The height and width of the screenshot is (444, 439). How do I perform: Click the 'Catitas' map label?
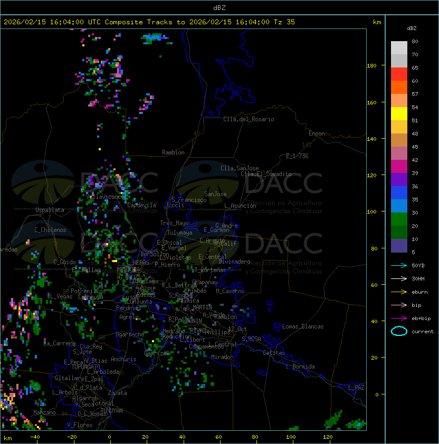click(x=274, y=353)
